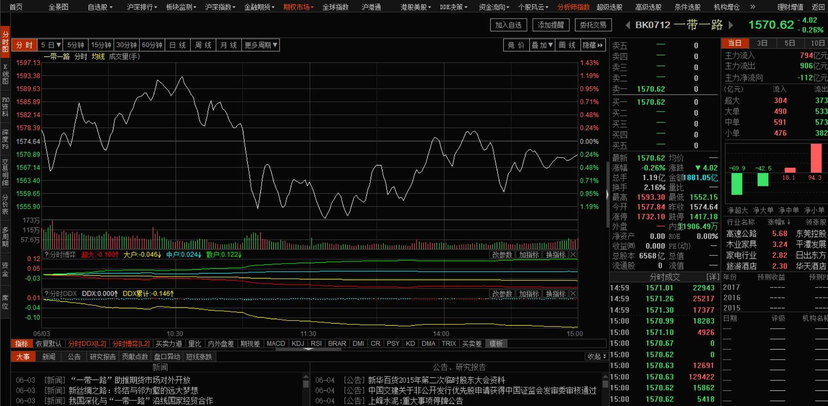Open the 收起 collapse dropdown in news panel
This screenshot has width=828, height=406.
click(596, 356)
